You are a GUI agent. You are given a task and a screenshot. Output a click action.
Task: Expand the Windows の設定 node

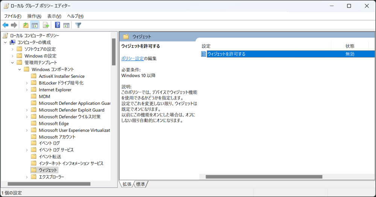[12, 56]
